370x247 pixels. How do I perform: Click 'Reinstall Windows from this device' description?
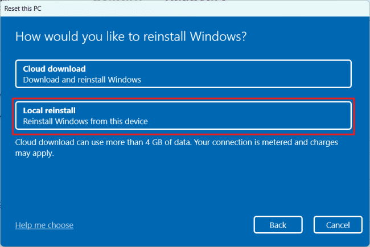(85, 121)
